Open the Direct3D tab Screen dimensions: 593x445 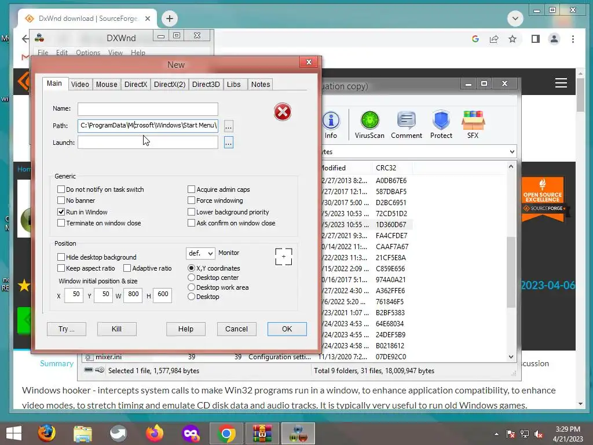tap(206, 85)
